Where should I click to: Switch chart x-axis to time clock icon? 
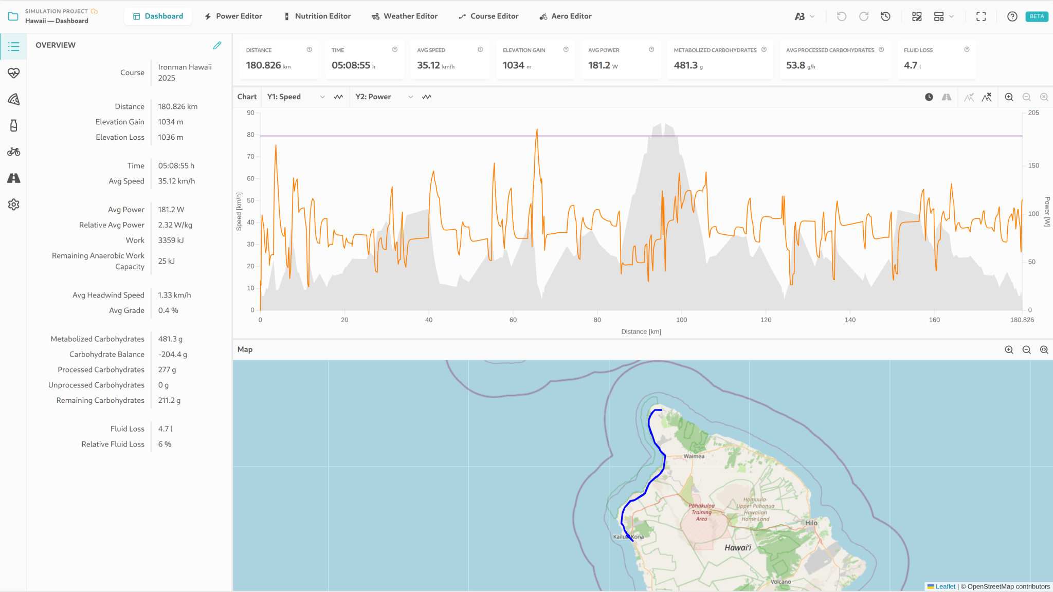[929, 97]
